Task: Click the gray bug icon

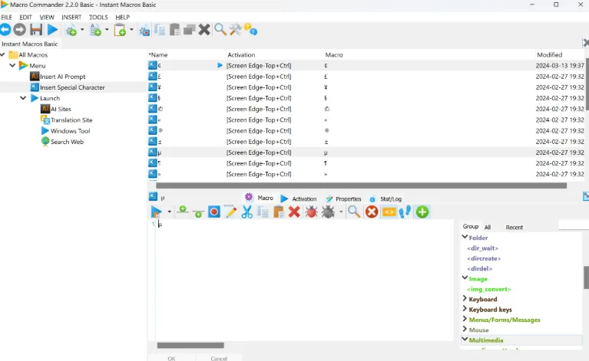Action: point(328,212)
